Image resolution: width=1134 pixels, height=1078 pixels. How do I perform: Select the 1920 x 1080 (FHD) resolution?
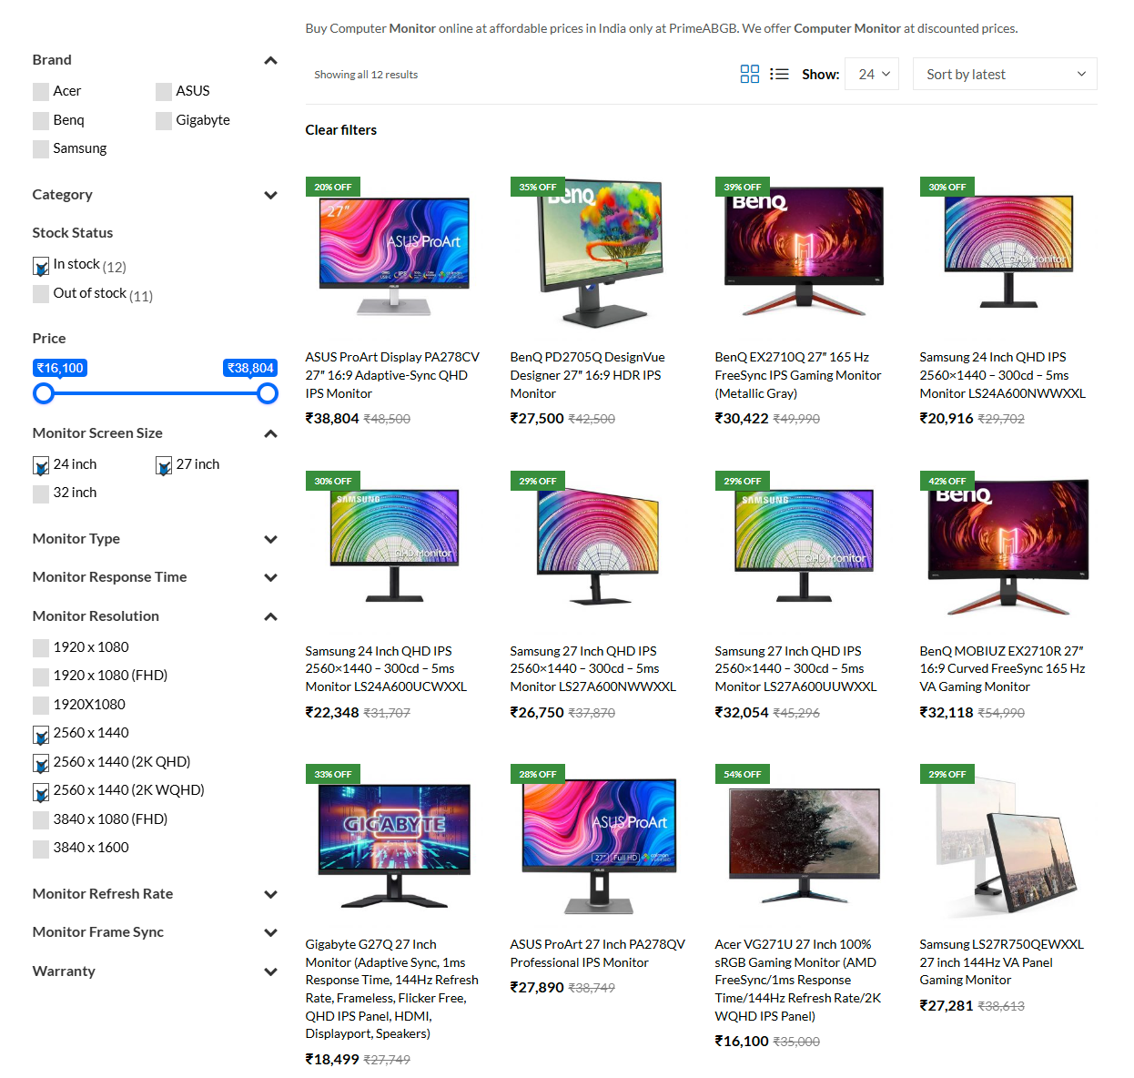[41, 676]
